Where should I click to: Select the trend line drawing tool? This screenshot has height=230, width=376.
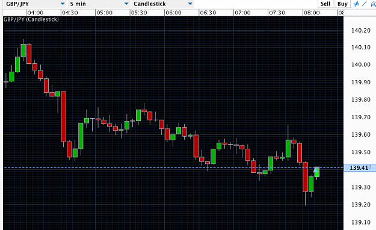[x=365, y=4]
